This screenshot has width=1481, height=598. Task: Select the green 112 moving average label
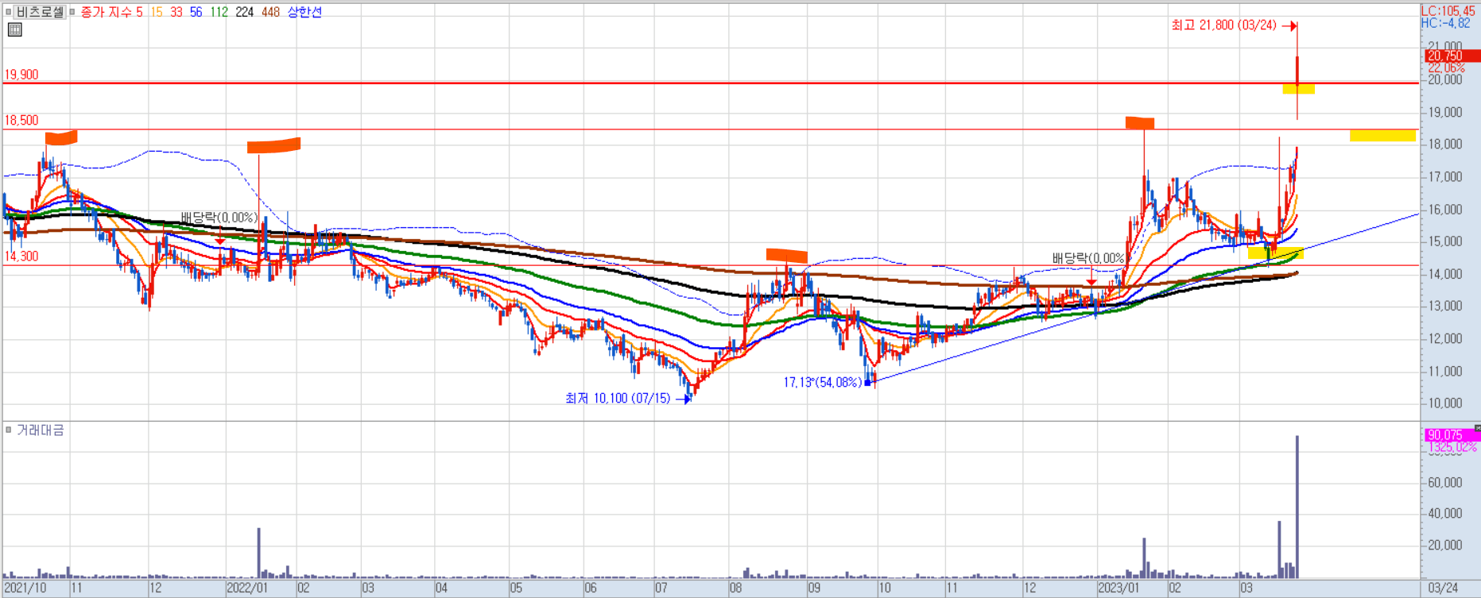point(219,12)
